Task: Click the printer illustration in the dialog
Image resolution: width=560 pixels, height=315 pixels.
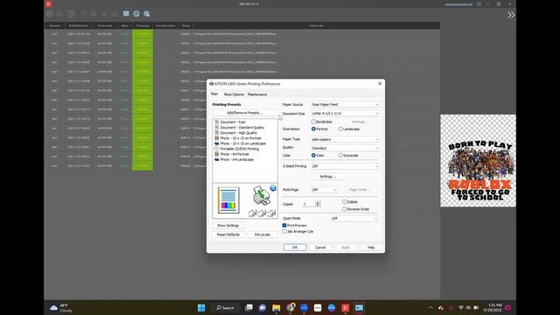Action: click(x=262, y=196)
